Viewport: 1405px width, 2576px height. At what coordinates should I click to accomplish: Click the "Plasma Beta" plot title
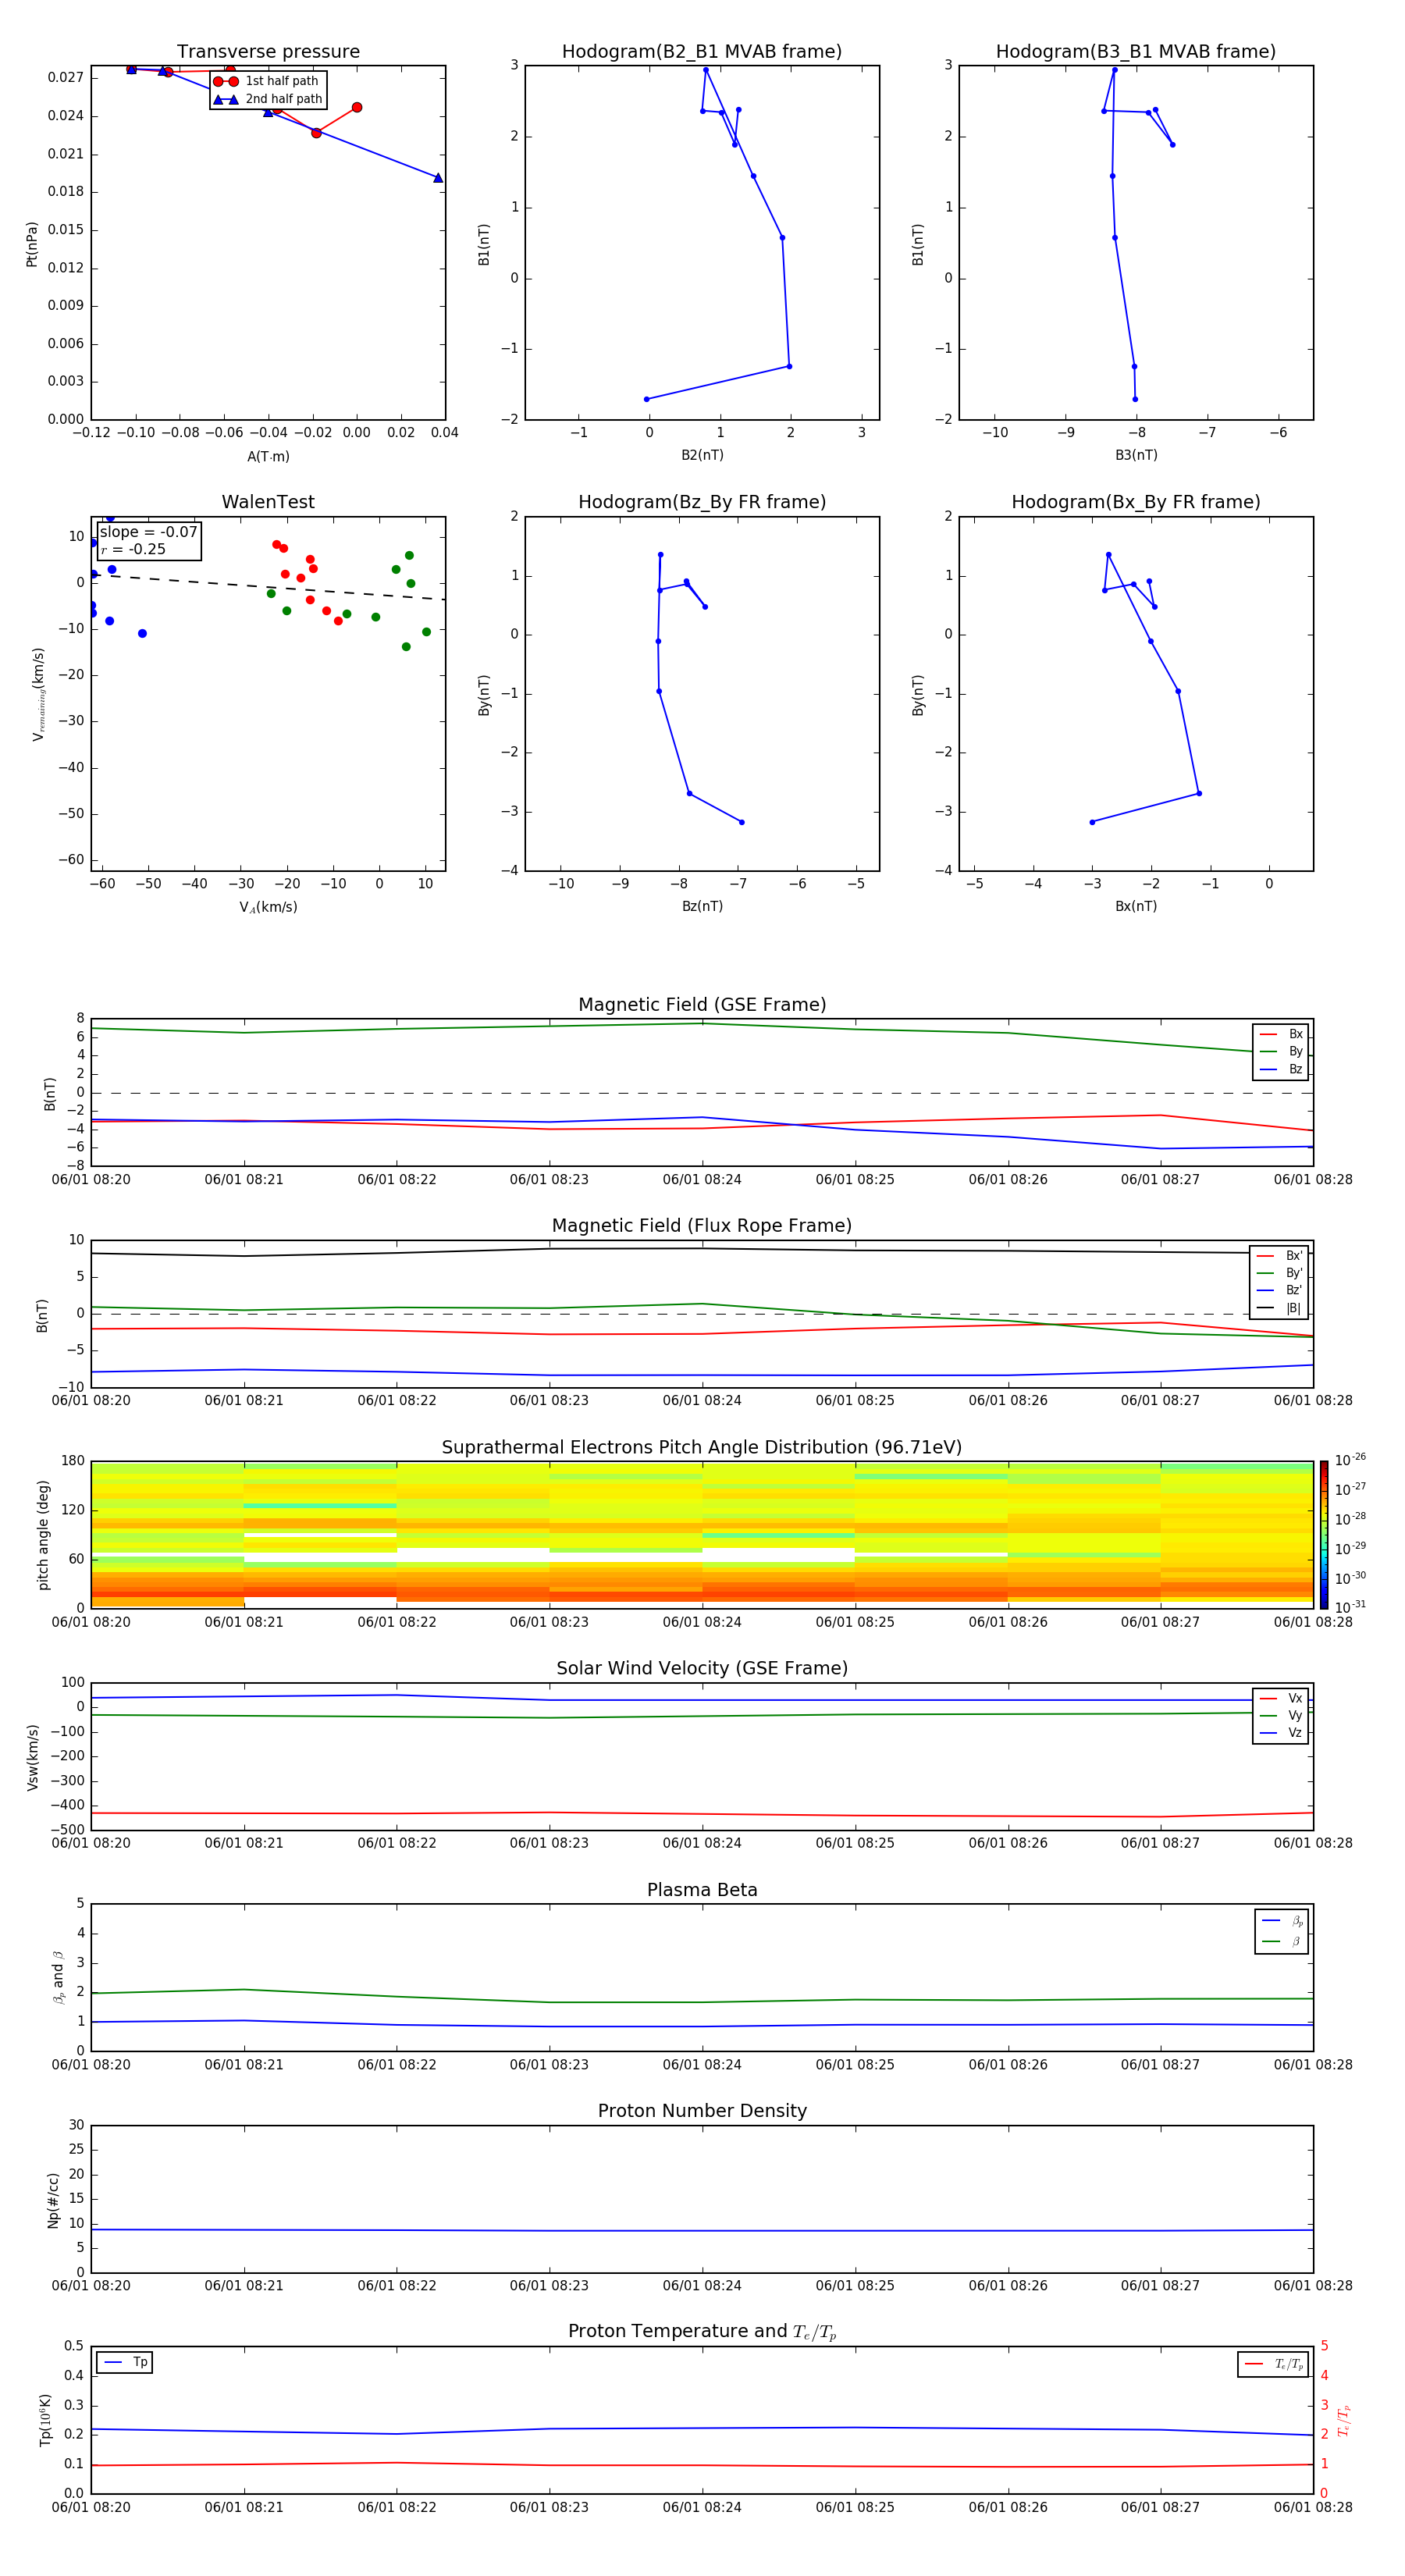[702, 1890]
